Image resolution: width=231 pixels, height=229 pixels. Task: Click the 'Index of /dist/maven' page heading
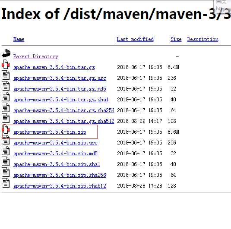[116, 14]
